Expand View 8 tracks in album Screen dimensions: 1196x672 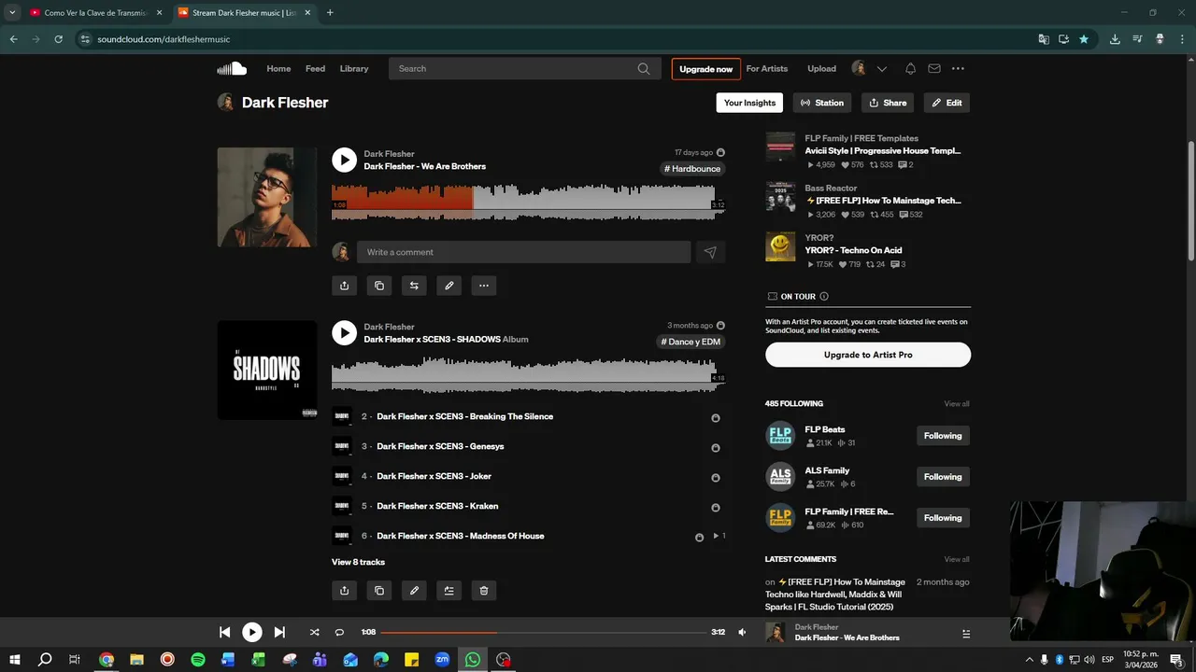click(358, 562)
